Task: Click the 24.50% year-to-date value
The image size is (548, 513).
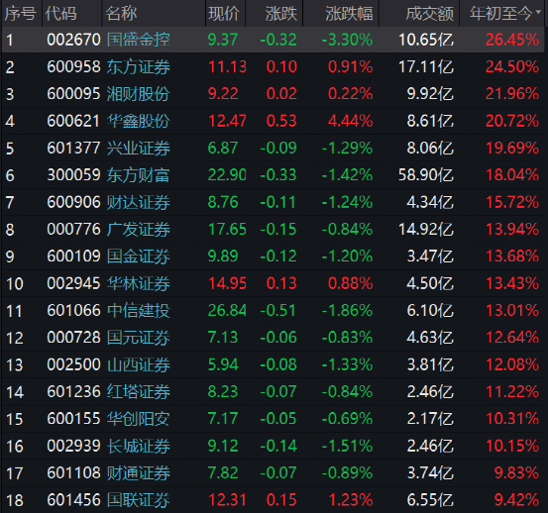Action: click(x=512, y=66)
